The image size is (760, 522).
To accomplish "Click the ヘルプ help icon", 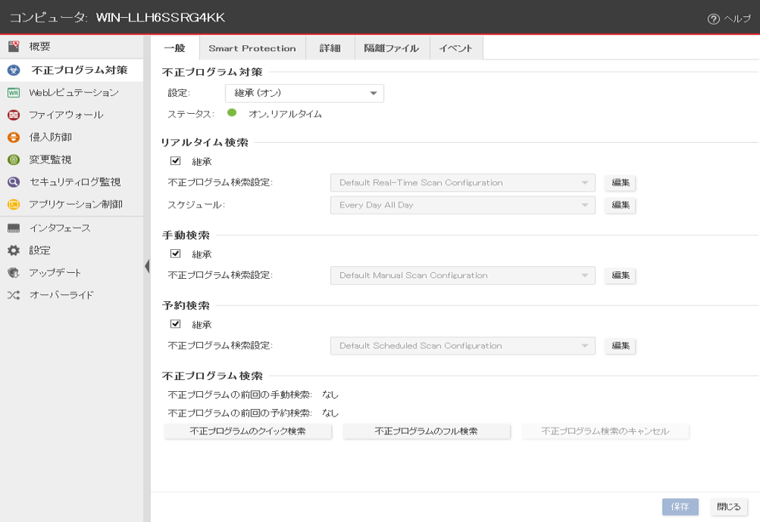I will click(713, 19).
